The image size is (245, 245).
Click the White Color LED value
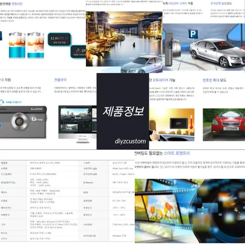(x=123, y=169)
